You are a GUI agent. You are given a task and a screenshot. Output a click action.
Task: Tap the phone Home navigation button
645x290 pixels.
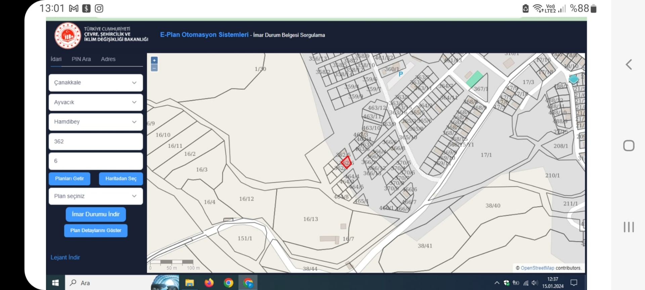tap(629, 146)
